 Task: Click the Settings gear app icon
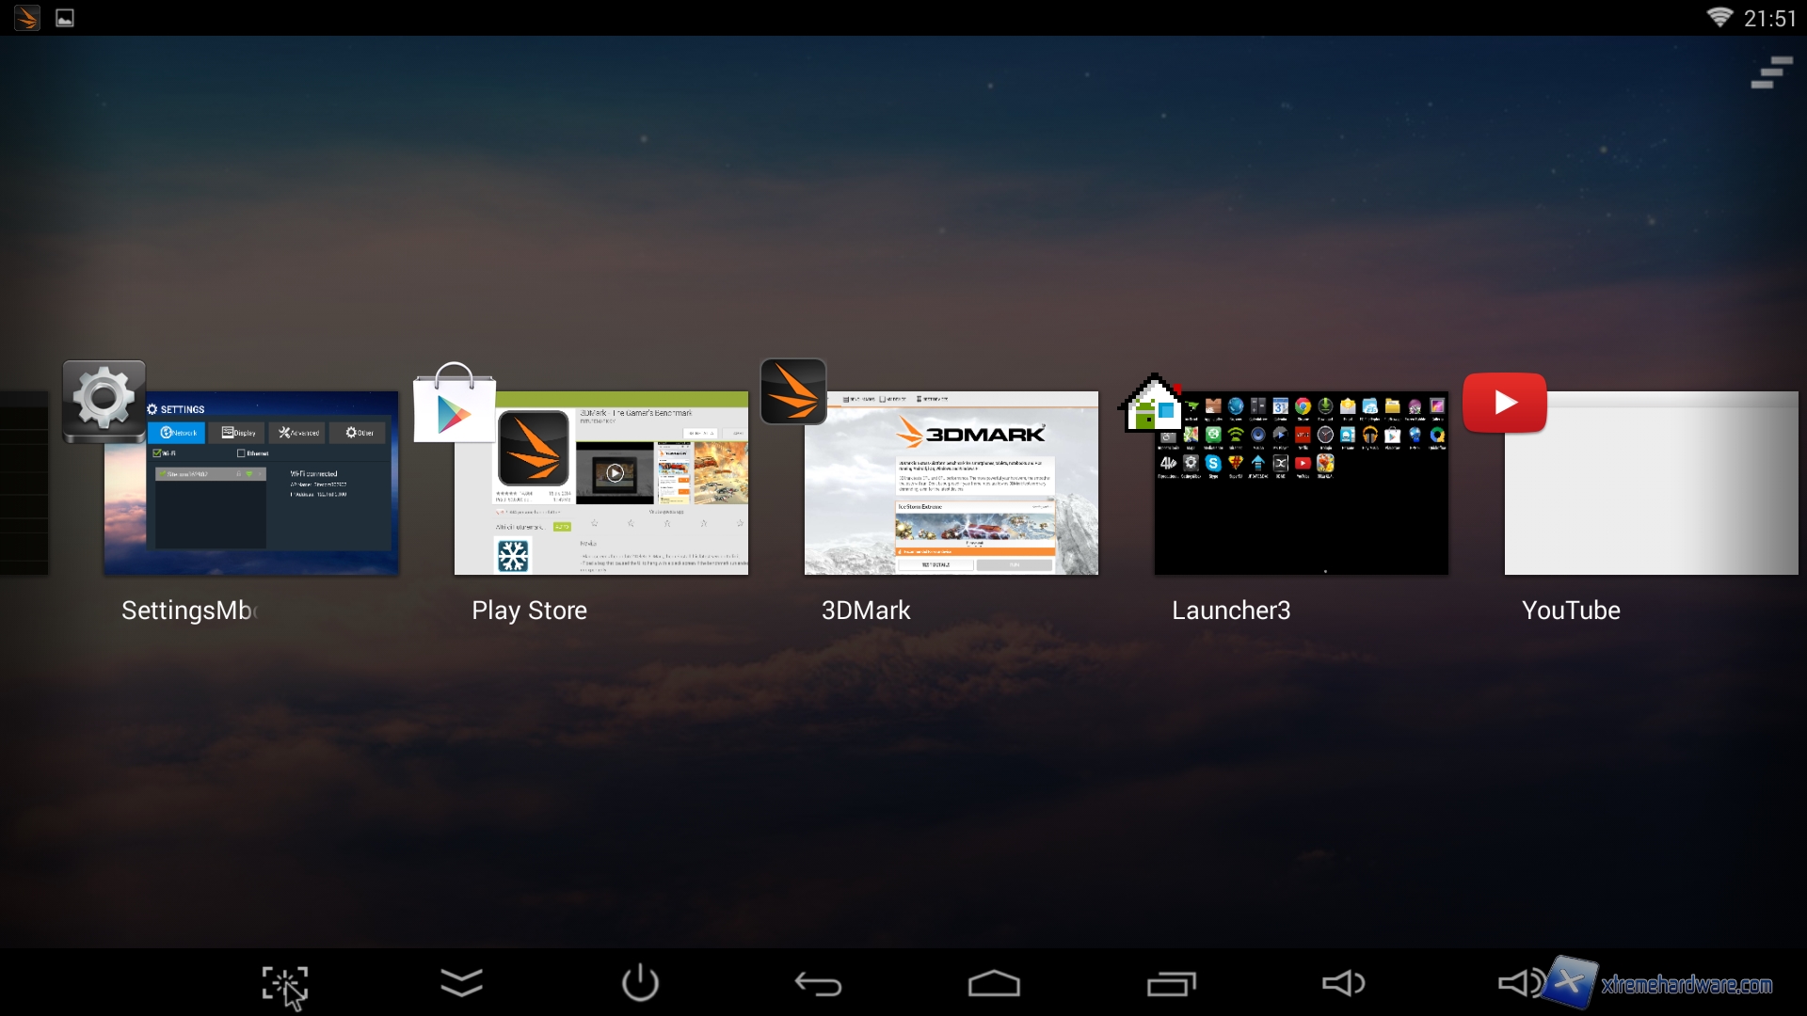click(x=104, y=400)
